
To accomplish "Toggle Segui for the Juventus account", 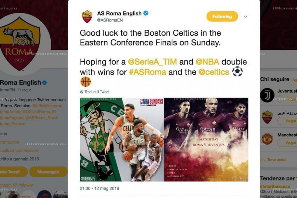I will pos(287,99).
